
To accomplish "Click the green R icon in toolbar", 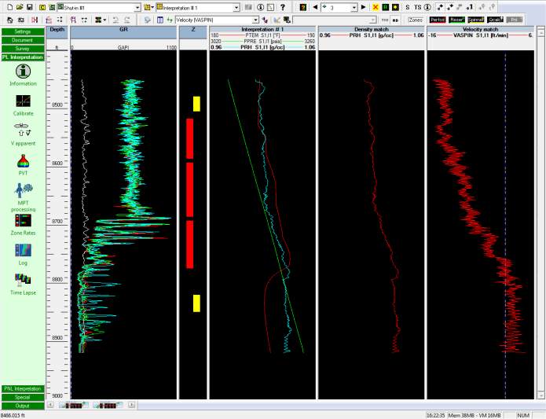I will [386, 7].
